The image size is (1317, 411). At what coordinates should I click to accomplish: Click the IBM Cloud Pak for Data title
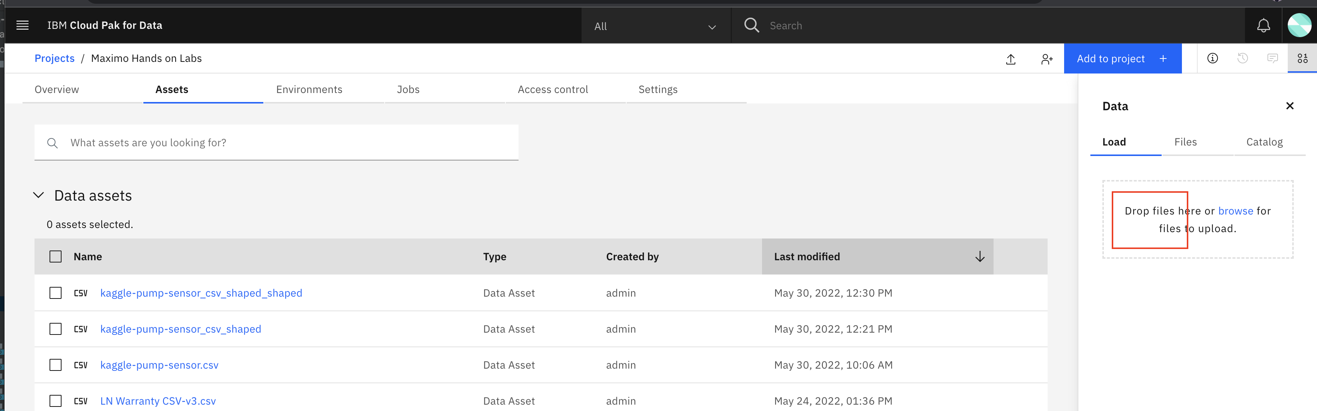pyautogui.click(x=105, y=25)
